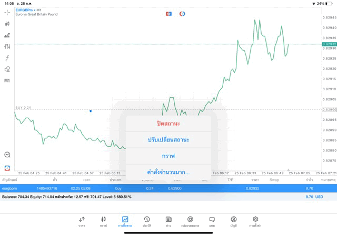The height and width of the screenshot is (236, 337).
Task: Open chart settings sliders icon in sidebar
Action: [x=7, y=46]
